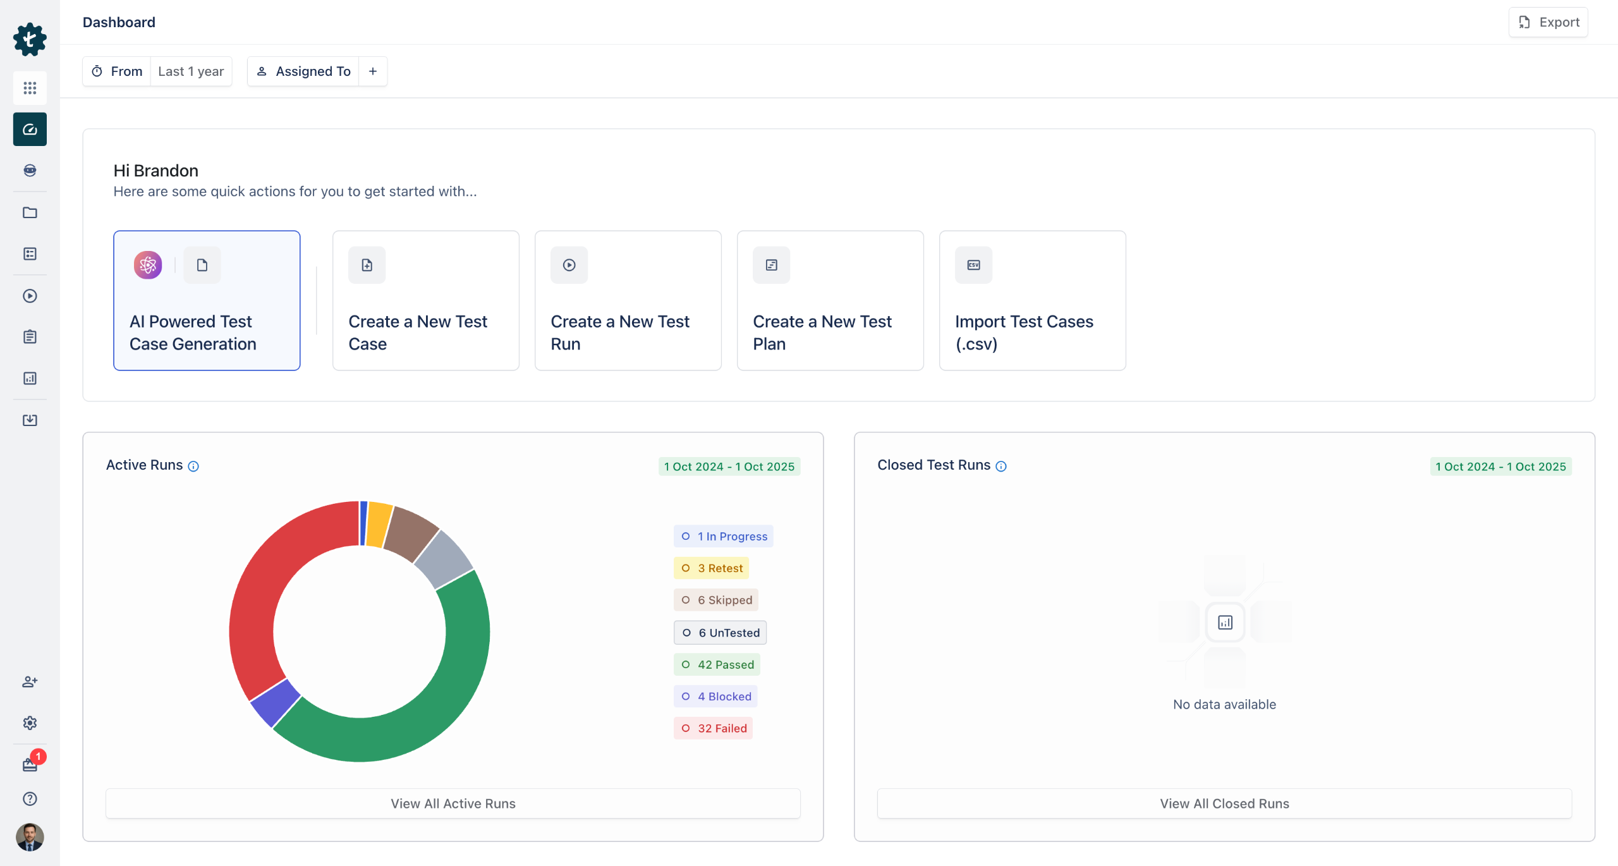Open the settings gear in sidebar
Screen dimensions: 1618x866
coord(30,723)
